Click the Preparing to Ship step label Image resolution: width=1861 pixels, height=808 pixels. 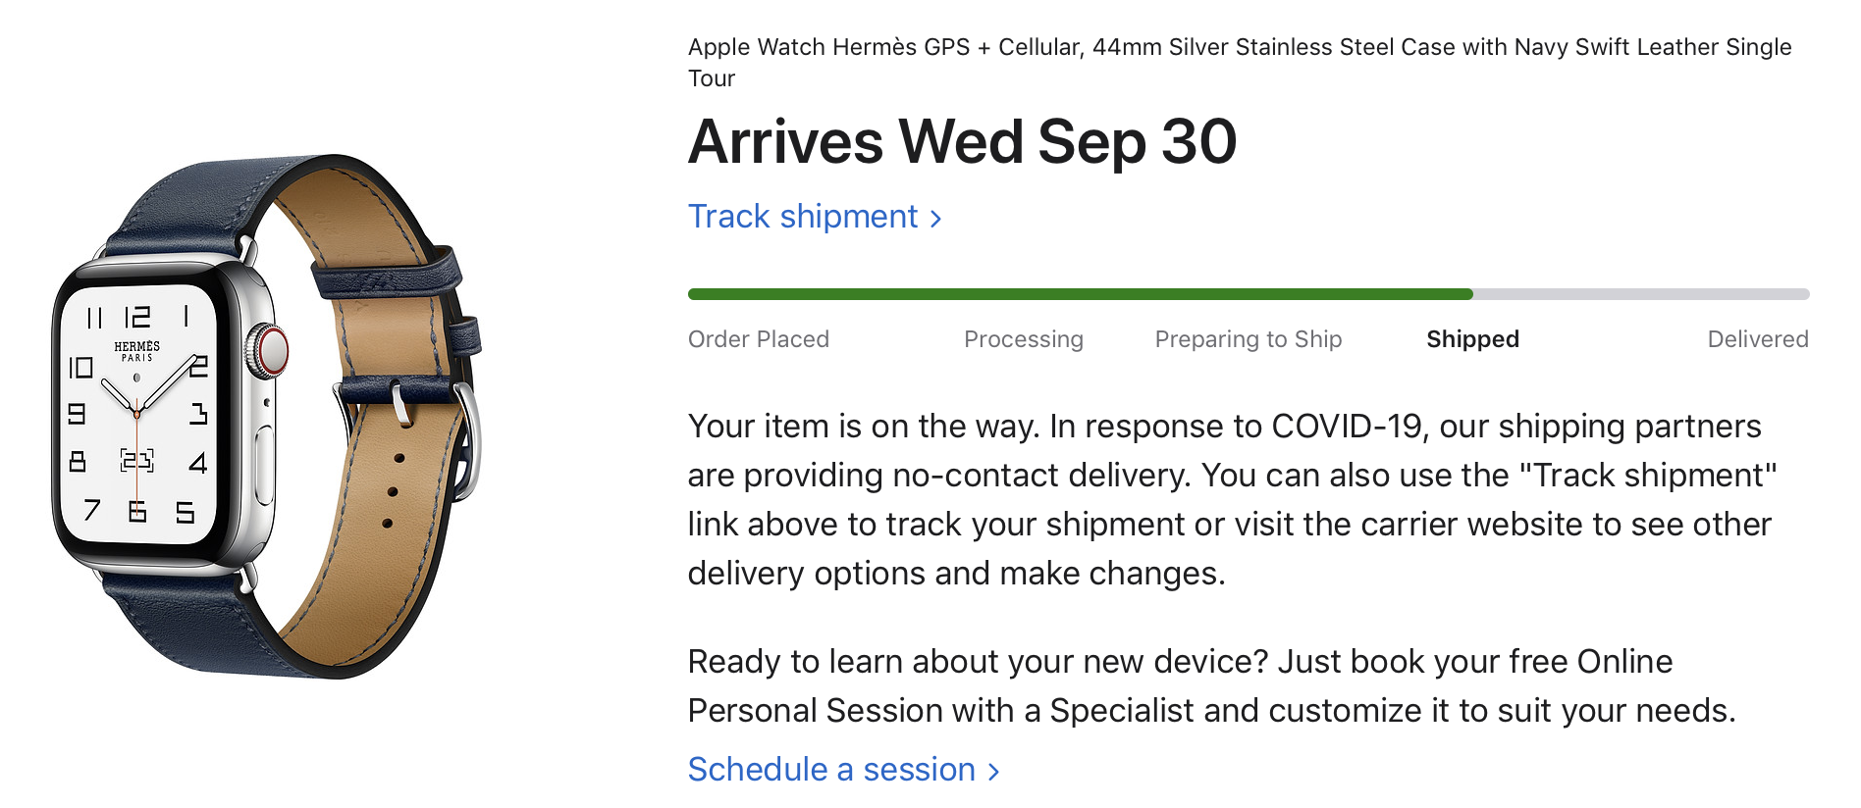(x=1248, y=339)
